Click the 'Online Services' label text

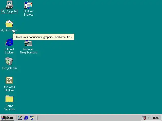pos(10,107)
